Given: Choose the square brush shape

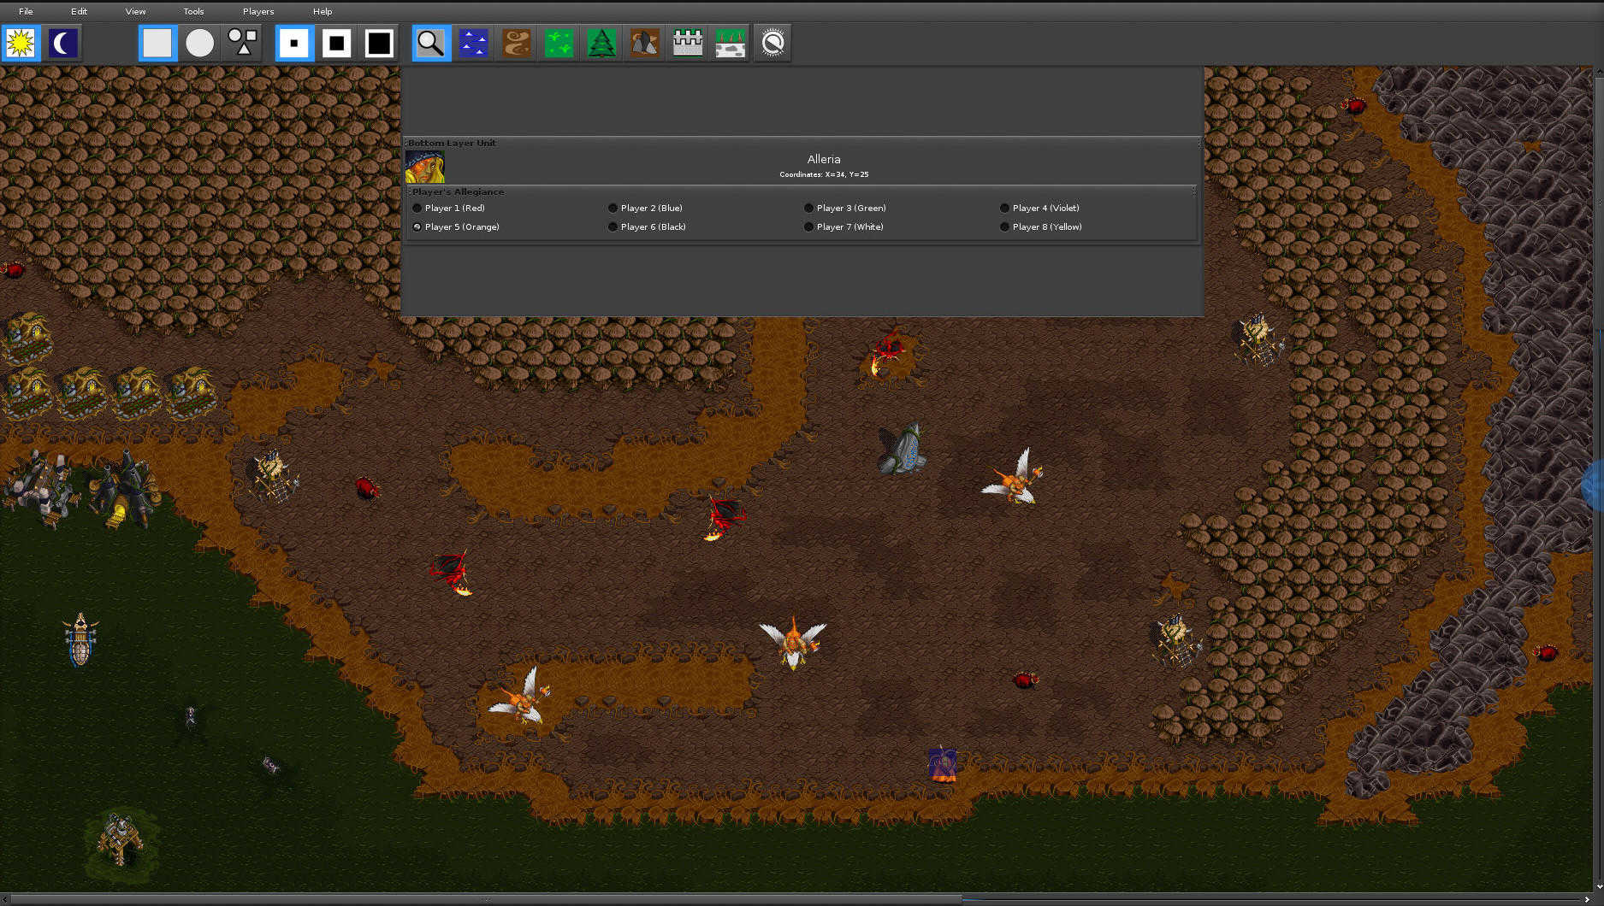Looking at the screenshot, I should point(157,43).
